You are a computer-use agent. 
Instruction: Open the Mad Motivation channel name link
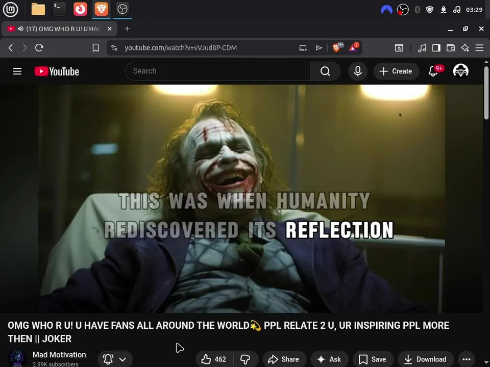[x=59, y=355]
